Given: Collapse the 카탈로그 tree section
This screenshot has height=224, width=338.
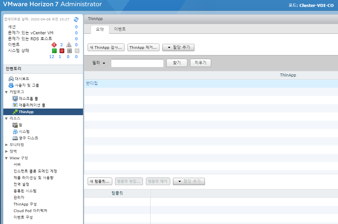Looking at the screenshot, I should (x=6, y=92).
